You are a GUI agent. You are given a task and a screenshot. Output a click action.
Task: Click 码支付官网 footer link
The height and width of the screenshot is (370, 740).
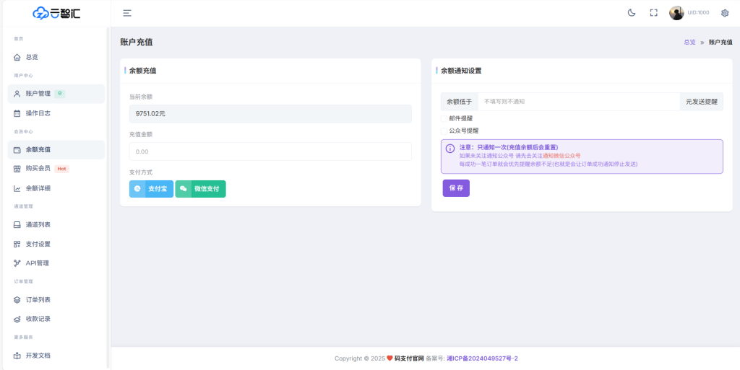tap(409, 358)
